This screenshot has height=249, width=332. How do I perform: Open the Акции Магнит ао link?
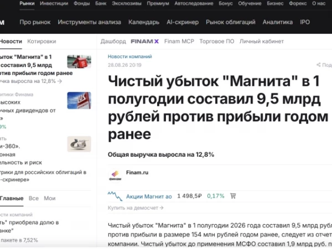[149, 196]
